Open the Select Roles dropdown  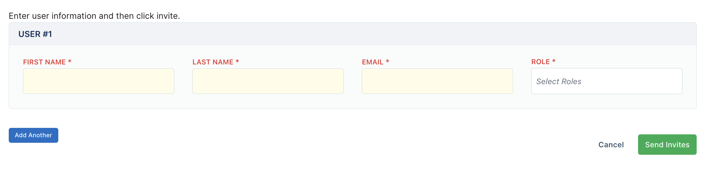607,81
